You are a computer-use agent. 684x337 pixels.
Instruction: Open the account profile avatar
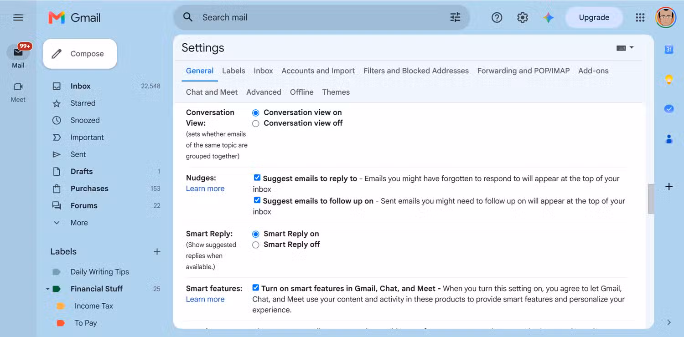[665, 18]
